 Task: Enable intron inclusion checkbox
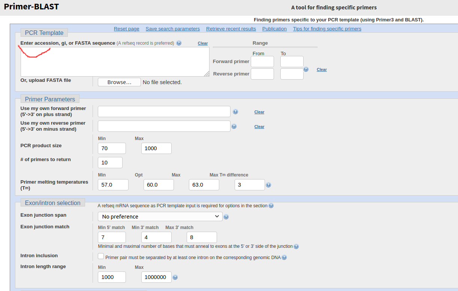coord(101,256)
